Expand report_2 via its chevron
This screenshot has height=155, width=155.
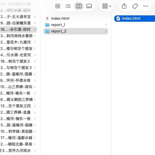pos(106,31)
